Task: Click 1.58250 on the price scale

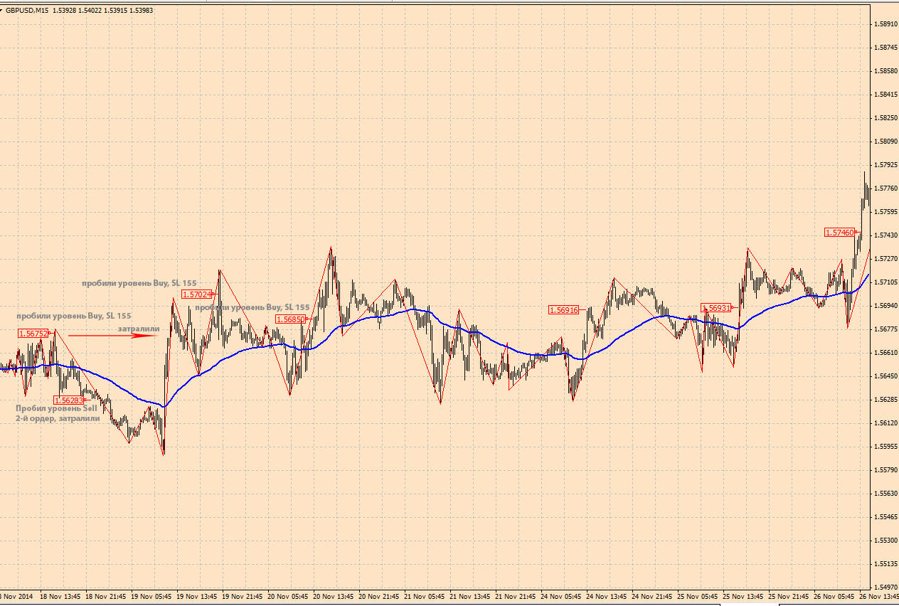Action: tap(884, 117)
